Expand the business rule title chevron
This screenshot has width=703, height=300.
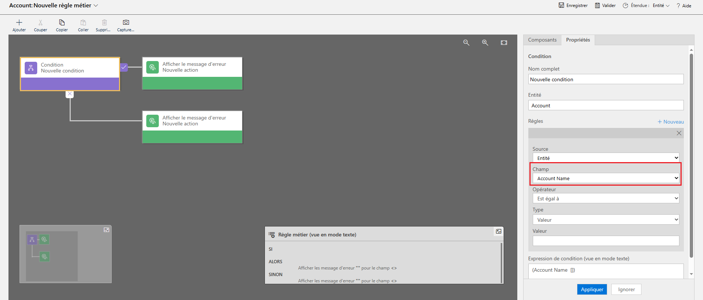96,6
